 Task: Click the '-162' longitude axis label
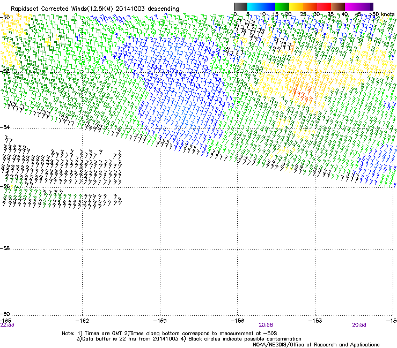82,321
